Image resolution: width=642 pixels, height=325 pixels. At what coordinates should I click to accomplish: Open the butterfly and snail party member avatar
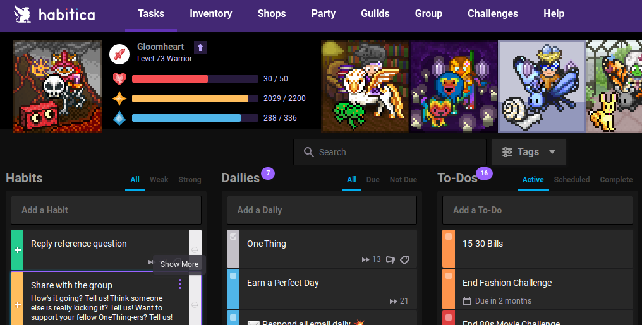pos(542,86)
